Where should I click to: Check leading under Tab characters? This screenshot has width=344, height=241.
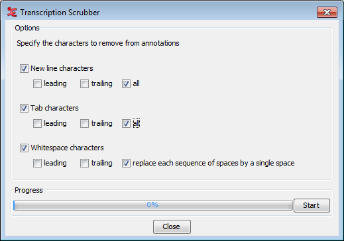click(x=37, y=123)
